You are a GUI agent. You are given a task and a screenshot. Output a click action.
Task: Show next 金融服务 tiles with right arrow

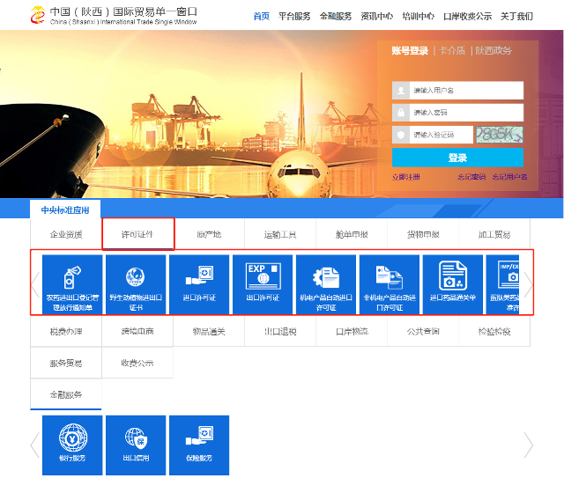[529, 445]
